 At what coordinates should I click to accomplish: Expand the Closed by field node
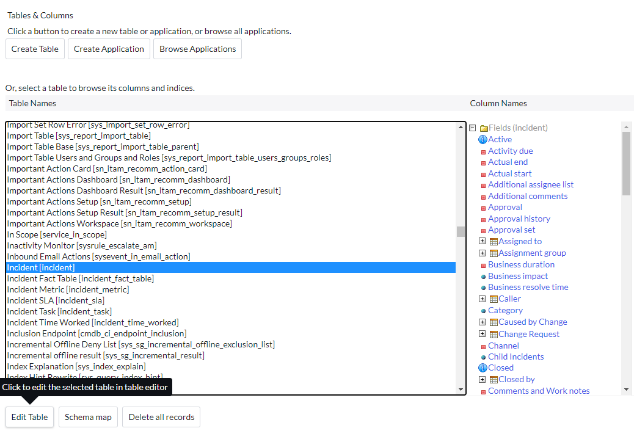tap(482, 380)
